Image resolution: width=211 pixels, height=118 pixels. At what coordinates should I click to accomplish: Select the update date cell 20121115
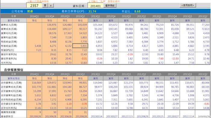[127, 116]
